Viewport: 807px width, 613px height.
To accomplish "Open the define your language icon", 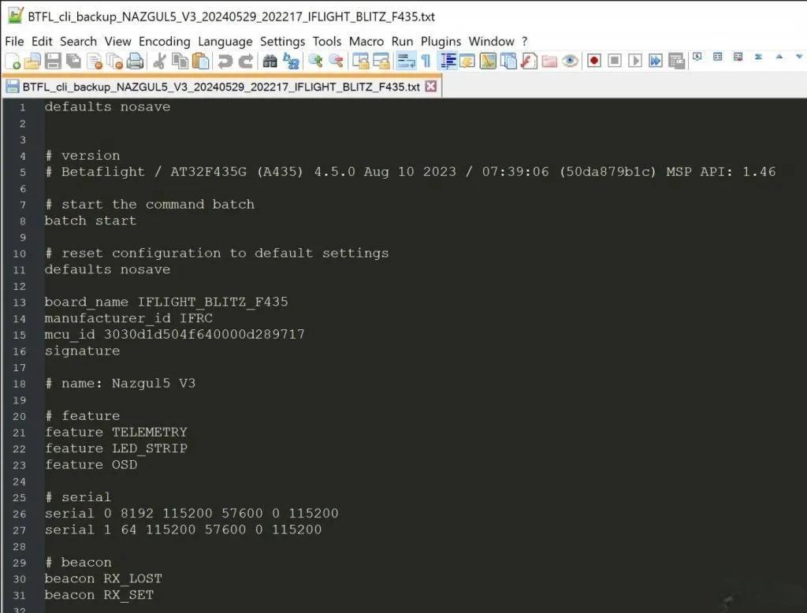I will tap(467, 61).
